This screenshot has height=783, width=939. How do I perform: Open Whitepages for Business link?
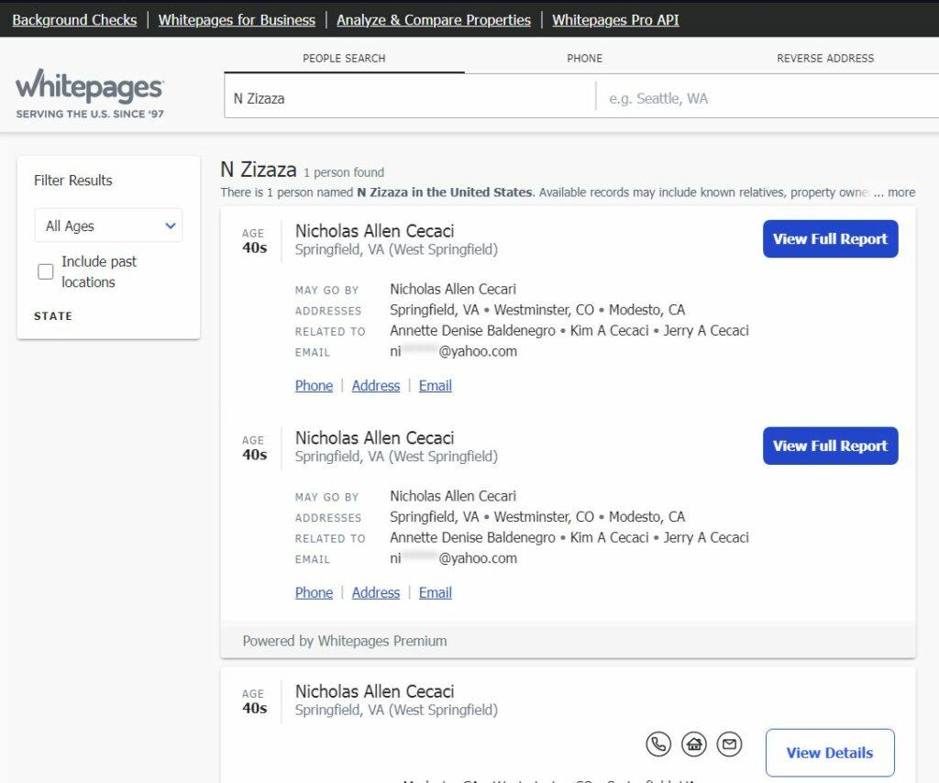(237, 19)
